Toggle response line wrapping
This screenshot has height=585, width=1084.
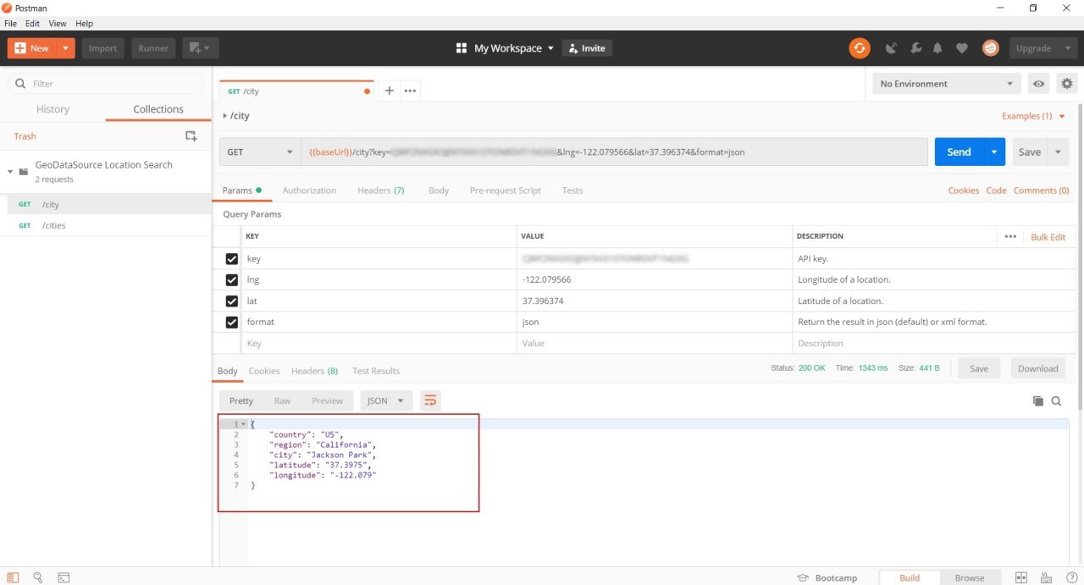(x=430, y=400)
